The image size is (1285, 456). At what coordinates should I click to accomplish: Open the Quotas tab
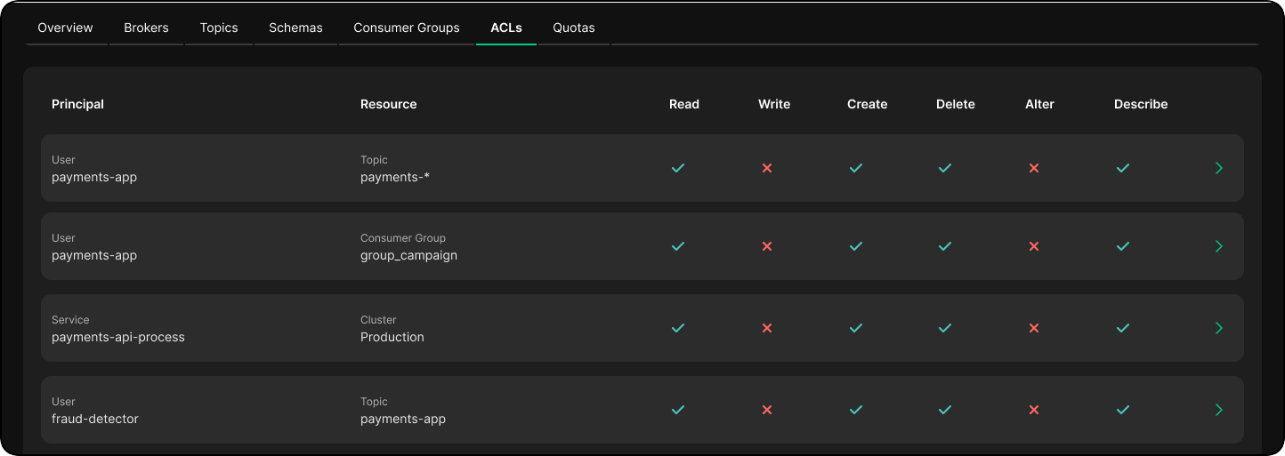(x=574, y=28)
